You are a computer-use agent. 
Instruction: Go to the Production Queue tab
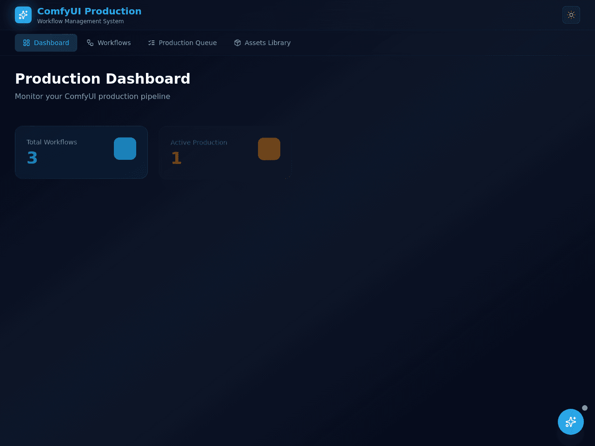point(182,43)
